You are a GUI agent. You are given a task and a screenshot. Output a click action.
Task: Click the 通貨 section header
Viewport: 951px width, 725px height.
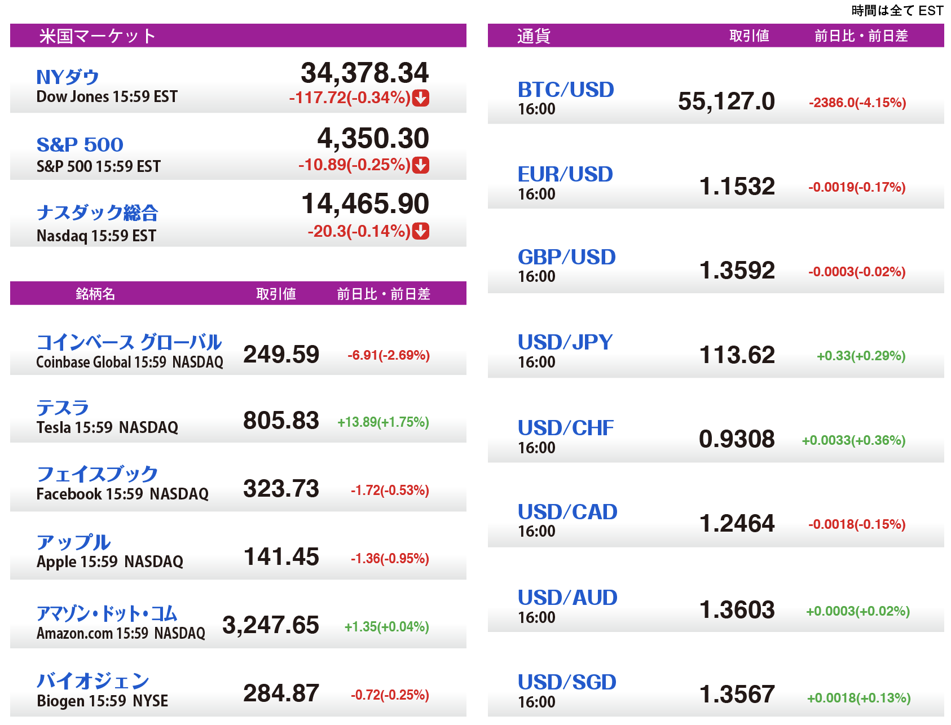coord(533,36)
